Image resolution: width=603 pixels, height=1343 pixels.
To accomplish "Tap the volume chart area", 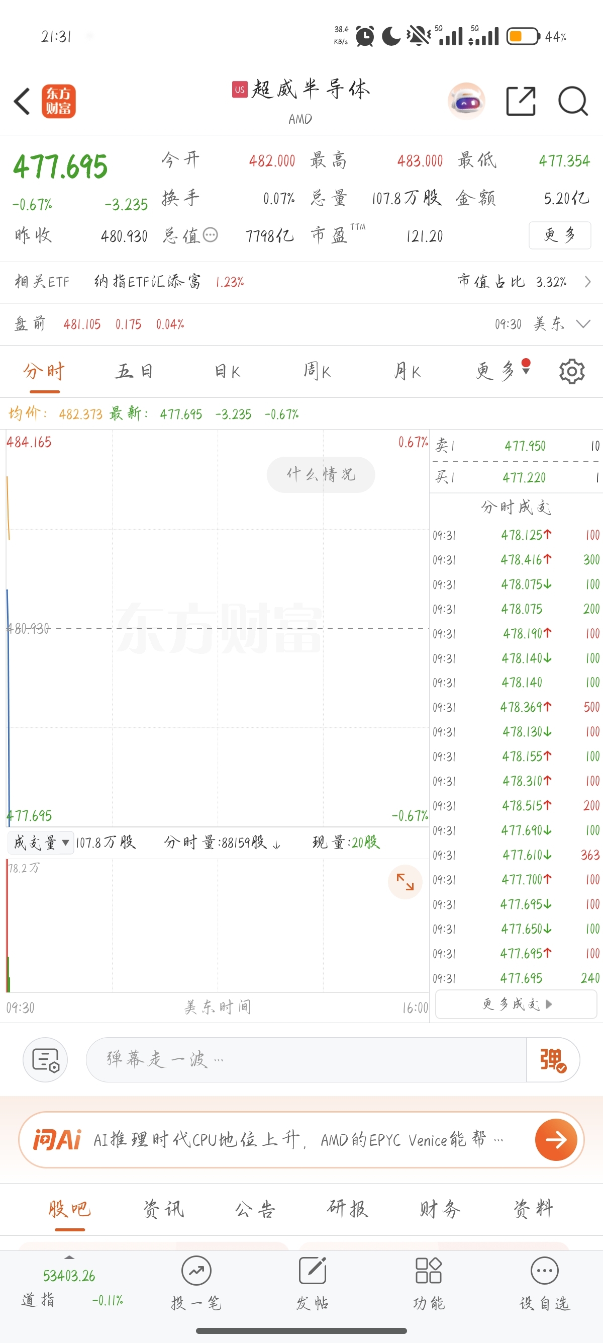I will [x=217, y=926].
